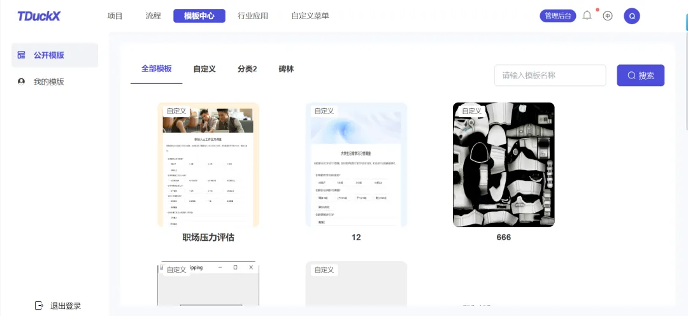688x316 pixels.
Task: Click the 自定义 tag on 职场压力评估 card
Action: coord(176,111)
